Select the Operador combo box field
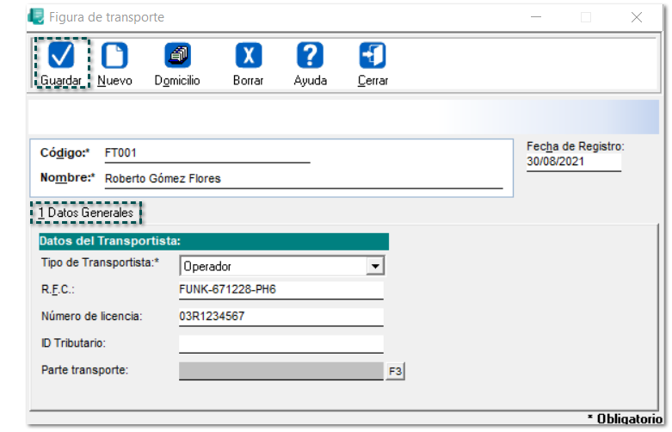The width and height of the screenshot is (672, 432). [x=272, y=267]
